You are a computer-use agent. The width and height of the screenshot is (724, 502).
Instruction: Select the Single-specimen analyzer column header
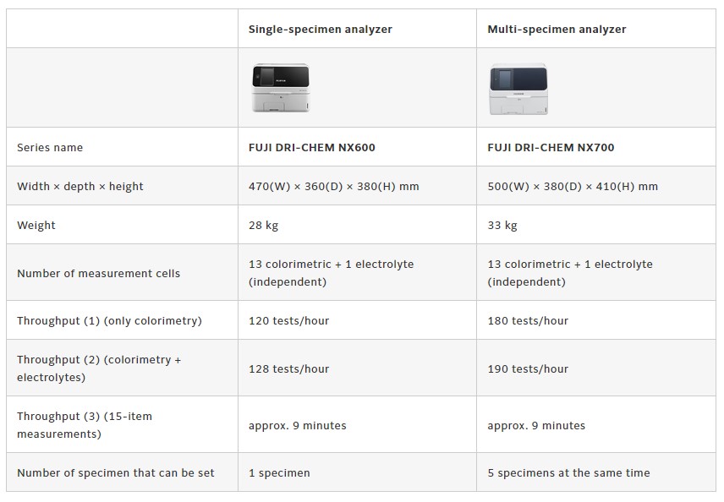320,30
